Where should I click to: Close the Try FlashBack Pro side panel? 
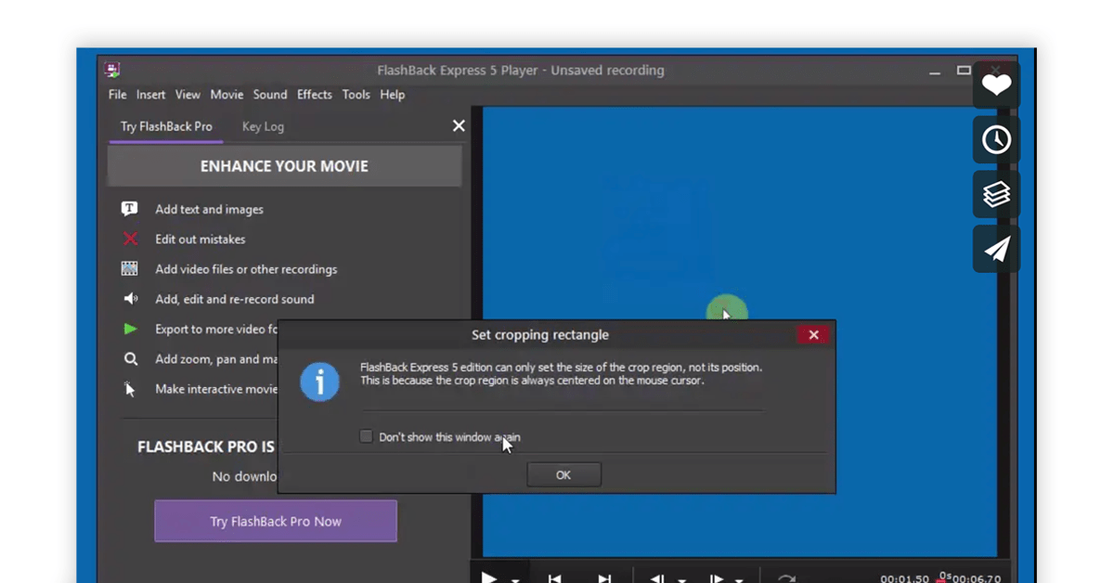pos(459,125)
